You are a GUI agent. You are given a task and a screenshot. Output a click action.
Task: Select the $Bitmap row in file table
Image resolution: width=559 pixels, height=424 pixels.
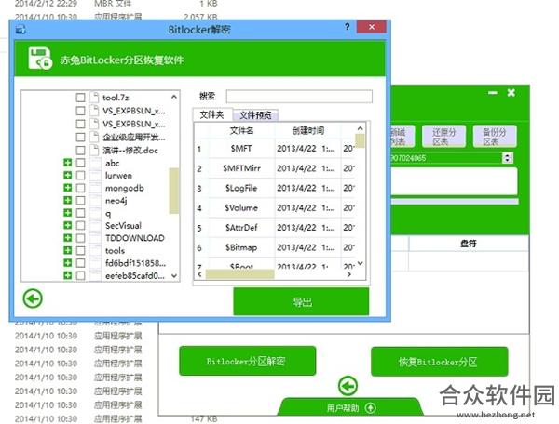pyautogui.click(x=275, y=247)
